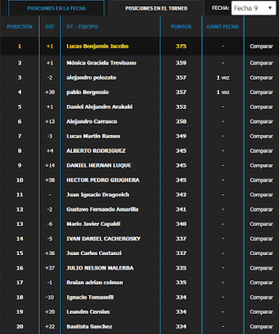Screen dimensions: 279x334
Task: Compare with pablo Bergessio
Action: click(x=262, y=92)
